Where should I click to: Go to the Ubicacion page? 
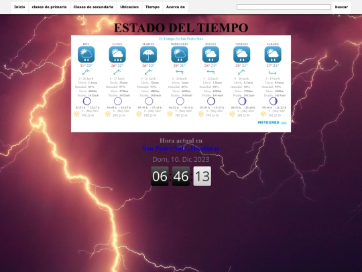pyautogui.click(x=129, y=7)
